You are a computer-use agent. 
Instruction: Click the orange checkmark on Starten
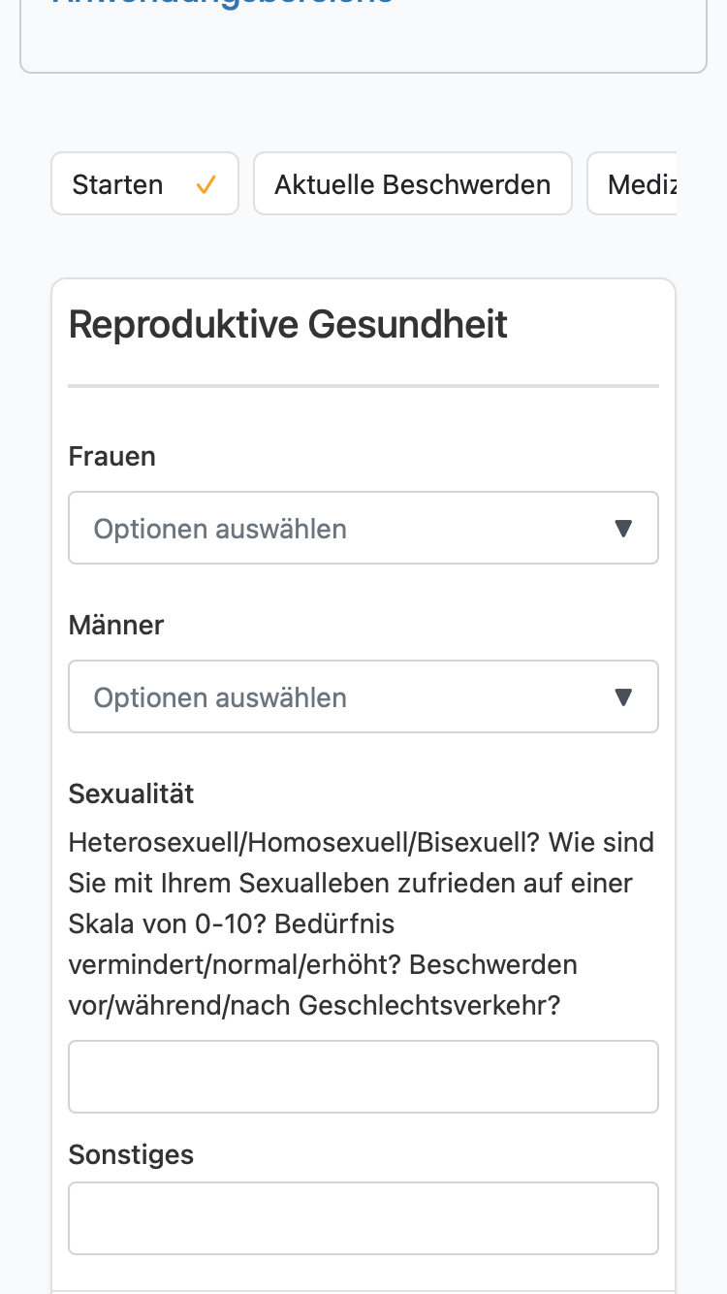click(205, 184)
